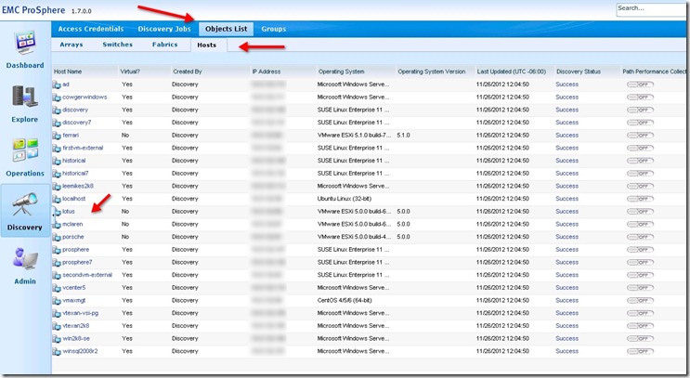Sort by Operating System column header
This screenshot has height=378, width=690.
342,72
